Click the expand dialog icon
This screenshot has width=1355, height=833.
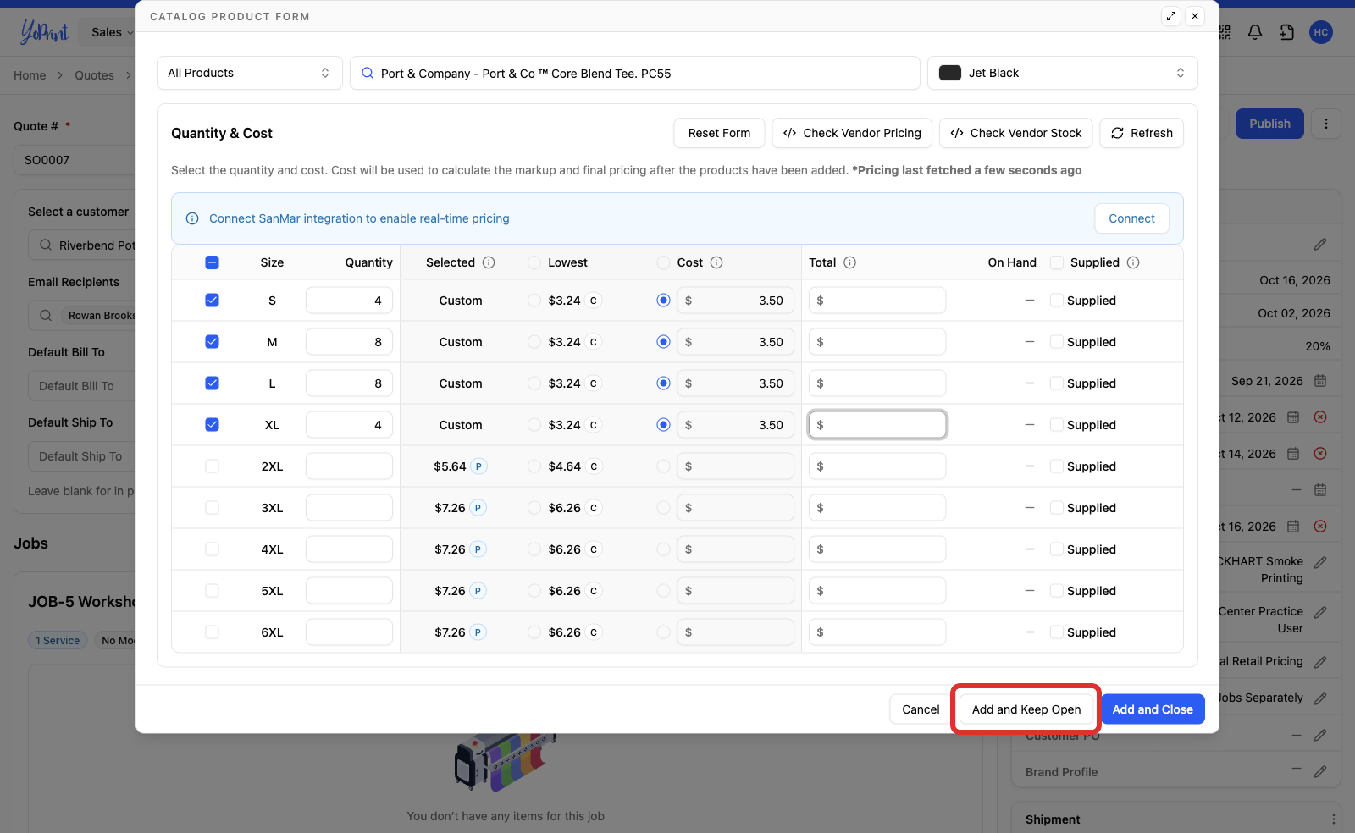point(1171,16)
